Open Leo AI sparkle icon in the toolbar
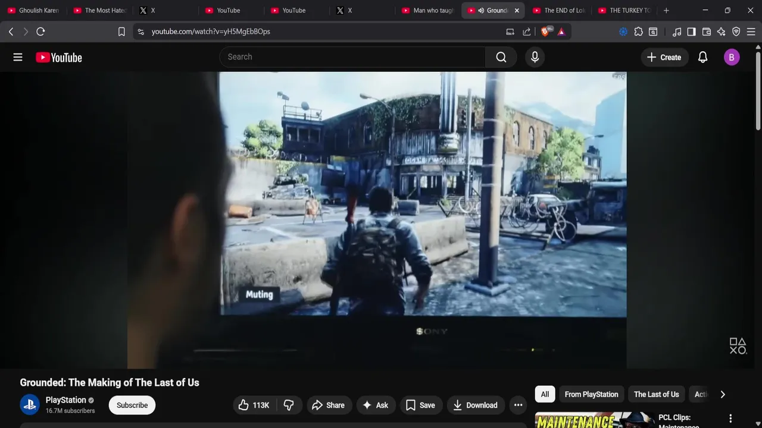 722,32
